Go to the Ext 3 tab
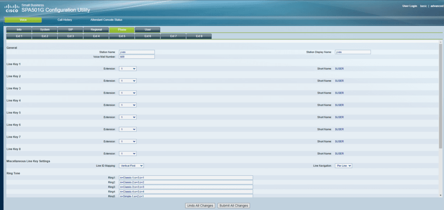 point(70,36)
